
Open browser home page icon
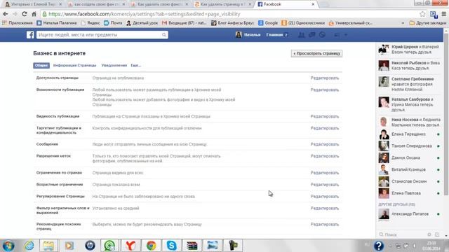(34, 14)
